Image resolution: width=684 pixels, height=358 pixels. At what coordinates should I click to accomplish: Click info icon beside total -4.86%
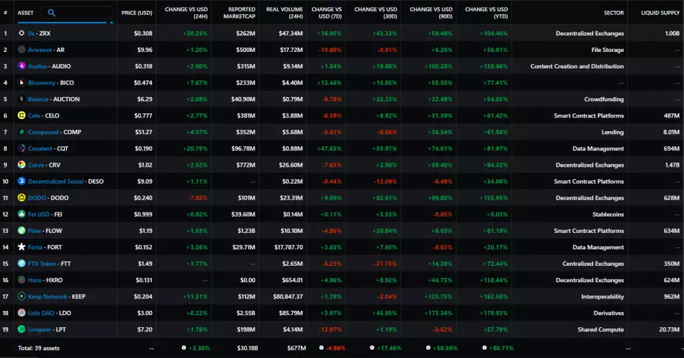(321, 348)
